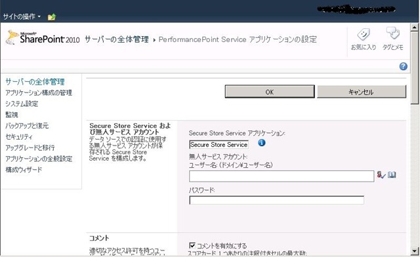Open the サイトの操作 menu
Screen dimensions: 420x257
click(x=22, y=16)
